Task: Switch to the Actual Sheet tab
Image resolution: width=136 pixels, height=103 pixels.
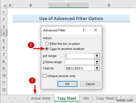Action: pos(41,98)
